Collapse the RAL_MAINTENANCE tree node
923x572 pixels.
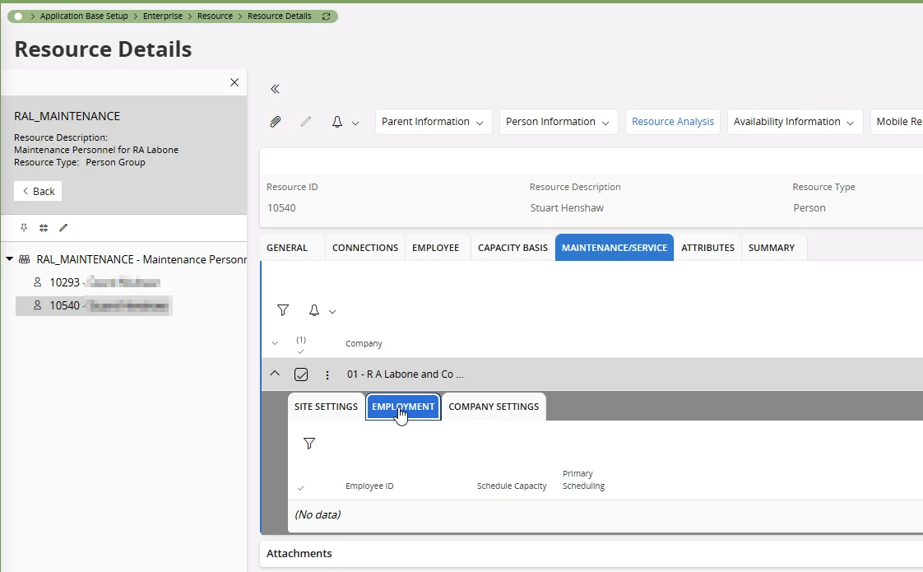coord(10,259)
